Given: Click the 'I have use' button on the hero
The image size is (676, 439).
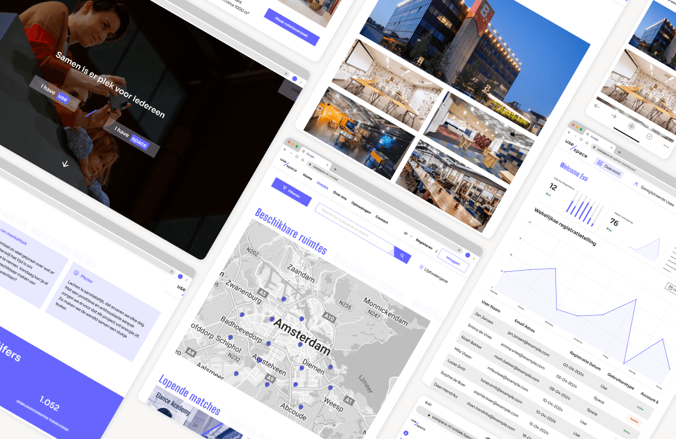Looking at the screenshot, I should [54, 93].
